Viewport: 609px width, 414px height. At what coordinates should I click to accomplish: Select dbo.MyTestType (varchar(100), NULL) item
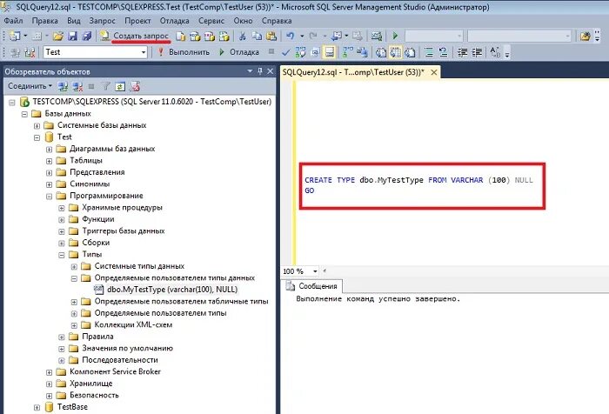coord(172,290)
